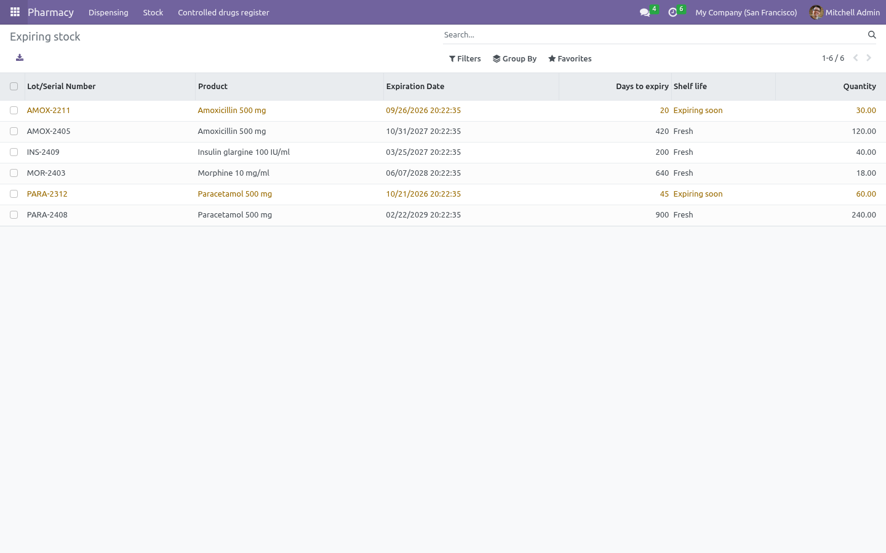Click the 02/22/2029 20:22:35 expiration date
Screen dimensions: 886x553
[423, 215]
